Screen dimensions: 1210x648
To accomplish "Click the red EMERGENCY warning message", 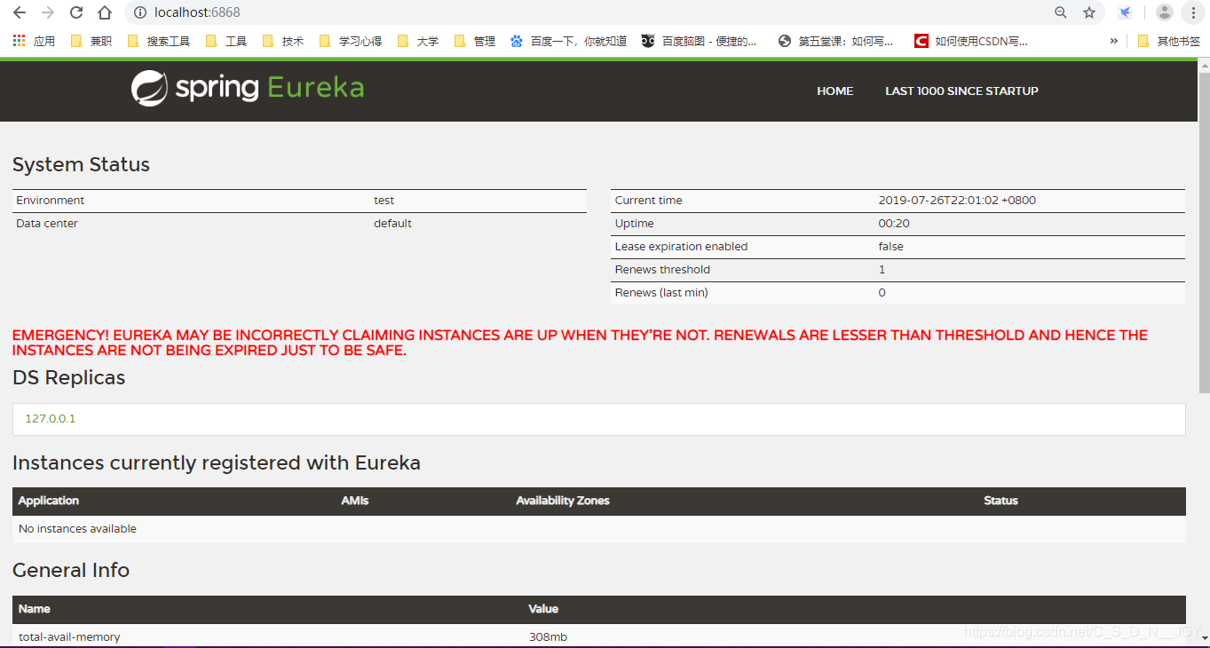I will pos(580,343).
